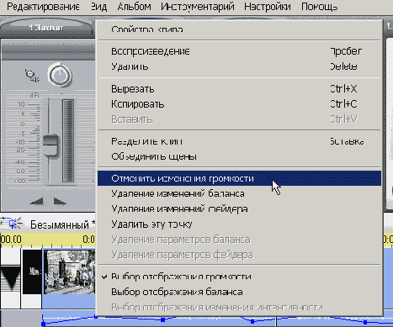This screenshot has height=327, width=393.
Task: Click the fade-in ramp icon
Action: (x=37, y=202)
